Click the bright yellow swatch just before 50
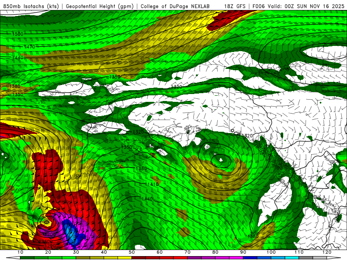 (x=124, y=258)
